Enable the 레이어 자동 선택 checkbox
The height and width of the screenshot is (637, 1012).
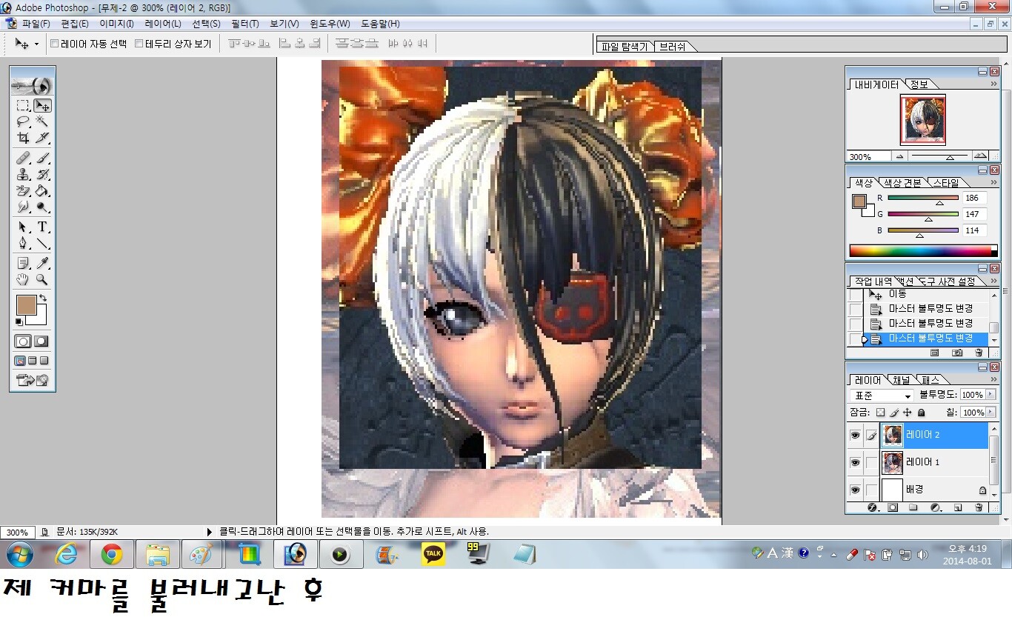[54, 44]
